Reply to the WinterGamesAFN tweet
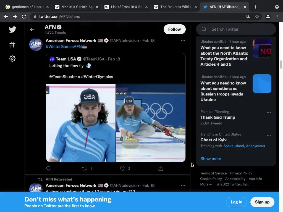The height and width of the screenshot is (212, 283). pyautogui.click(x=48, y=168)
